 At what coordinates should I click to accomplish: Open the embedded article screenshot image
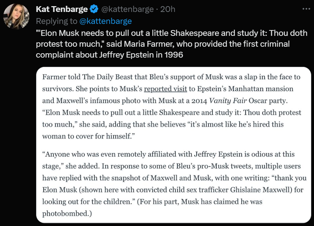tap(174, 145)
